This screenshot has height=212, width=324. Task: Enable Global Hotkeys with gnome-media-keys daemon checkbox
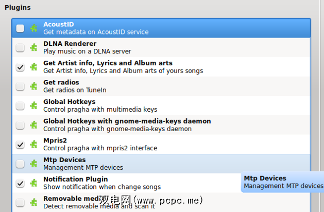click(20, 125)
